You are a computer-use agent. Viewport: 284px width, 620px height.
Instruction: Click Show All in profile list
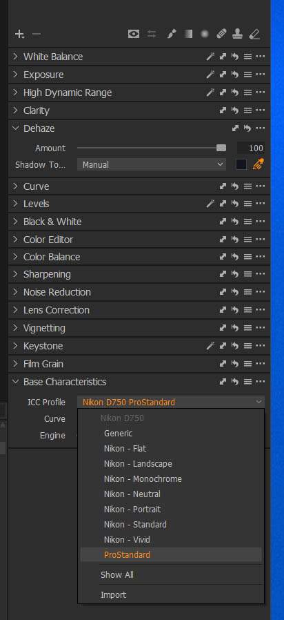click(117, 575)
